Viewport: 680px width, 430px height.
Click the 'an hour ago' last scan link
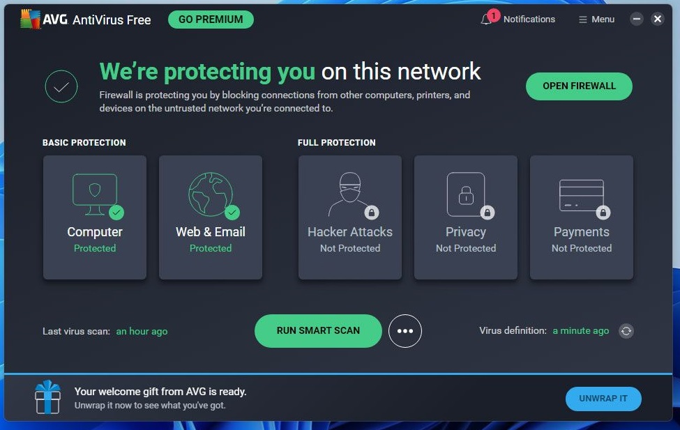point(142,332)
